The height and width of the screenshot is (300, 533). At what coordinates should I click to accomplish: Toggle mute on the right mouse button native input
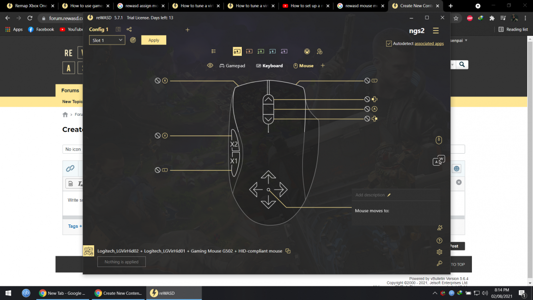pyautogui.click(x=367, y=80)
